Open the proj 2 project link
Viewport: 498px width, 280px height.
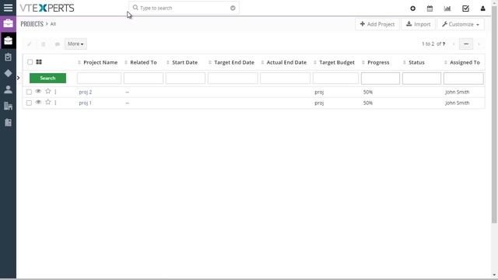(x=85, y=92)
